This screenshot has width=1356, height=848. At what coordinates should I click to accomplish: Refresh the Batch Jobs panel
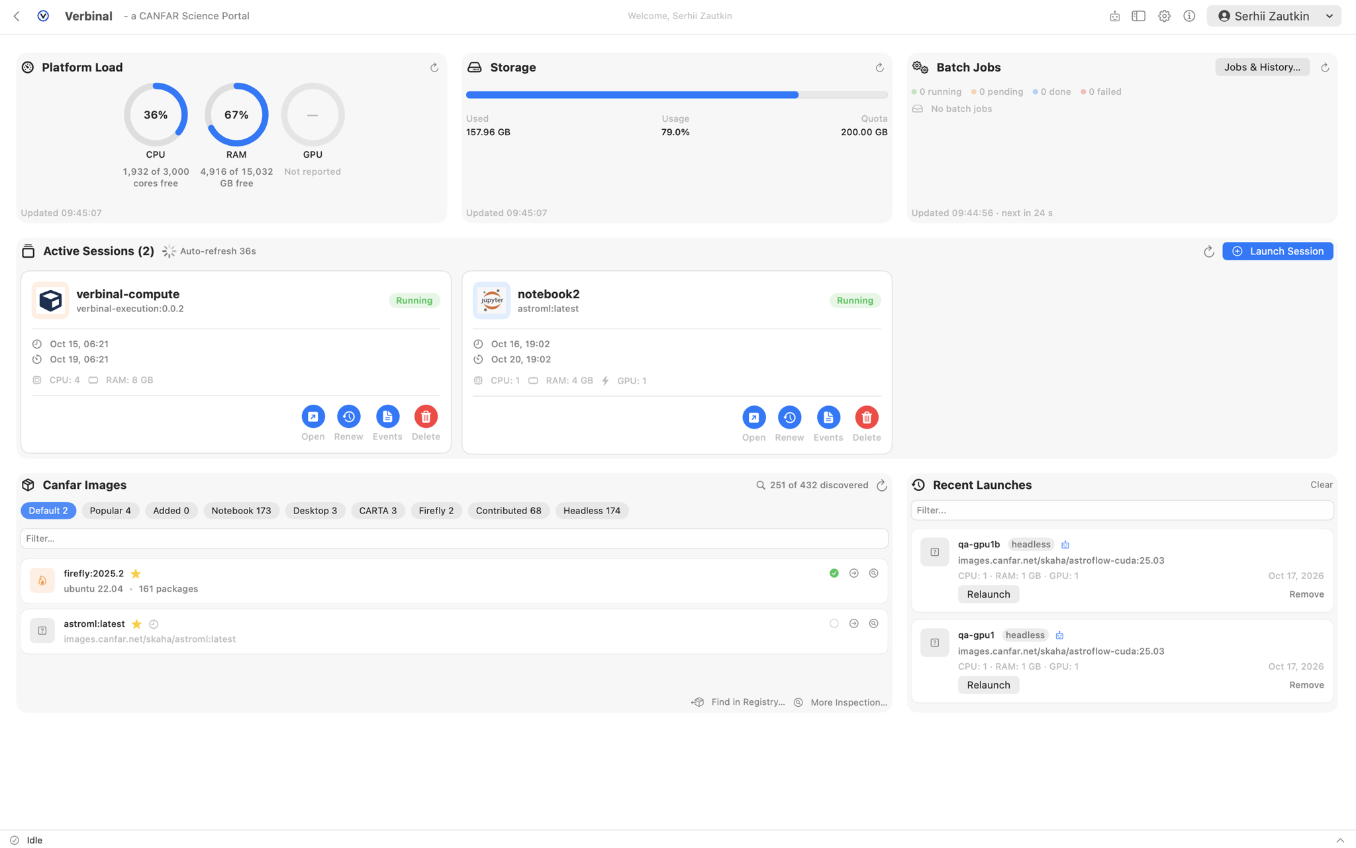(x=1325, y=68)
